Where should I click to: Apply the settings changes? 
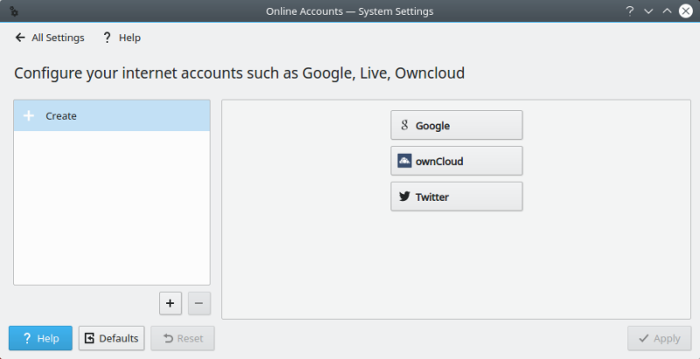point(660,339)
